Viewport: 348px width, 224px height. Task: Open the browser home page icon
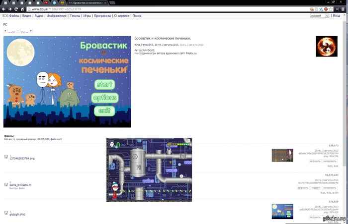[23, 9]
